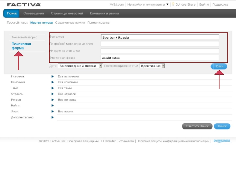236x177 pixels.
Task: Open Политика защиты конфиденциальной информации link
Action: pos(173,141)
